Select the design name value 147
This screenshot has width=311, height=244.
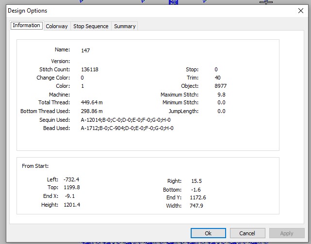[x=85, y=50]
